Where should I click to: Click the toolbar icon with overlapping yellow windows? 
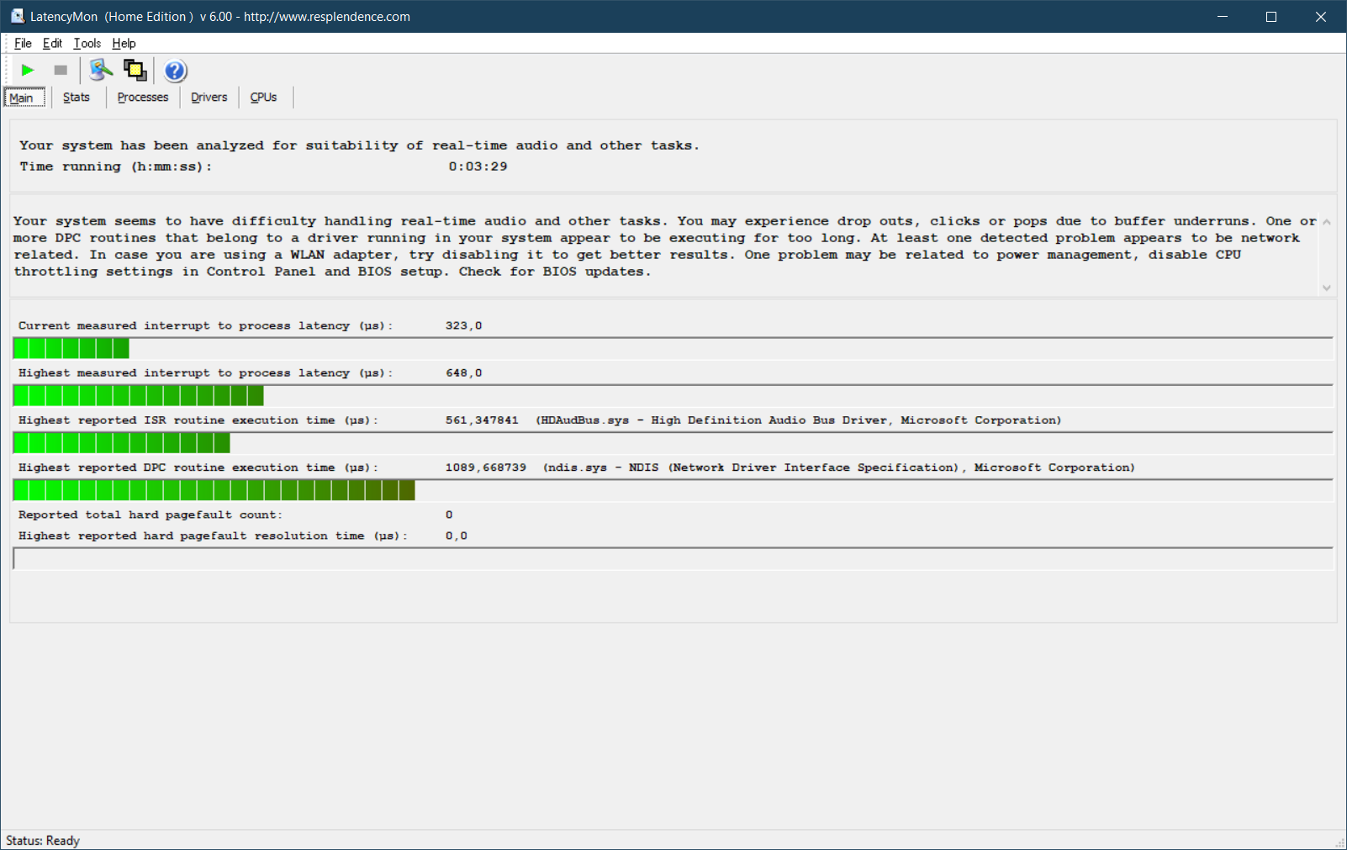[135, 71]
